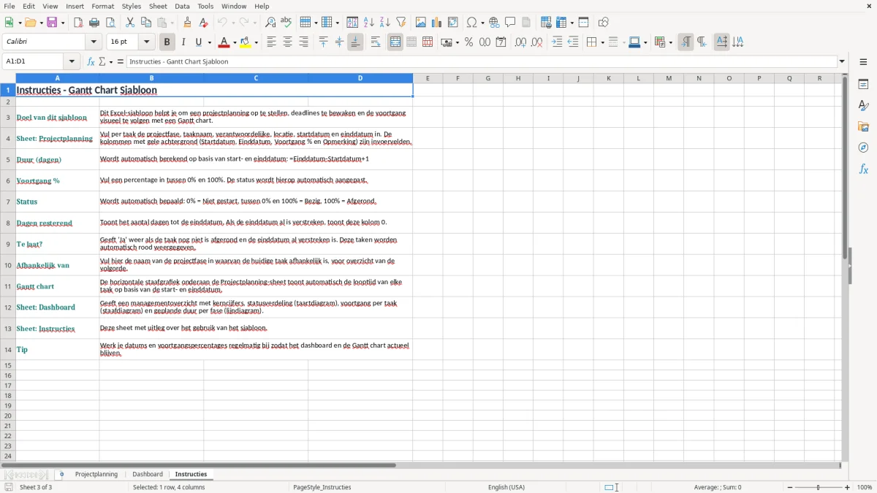877x493 pixels.
Task: Open Font Color dropdown arrow
Action: [x=235, y=42]
